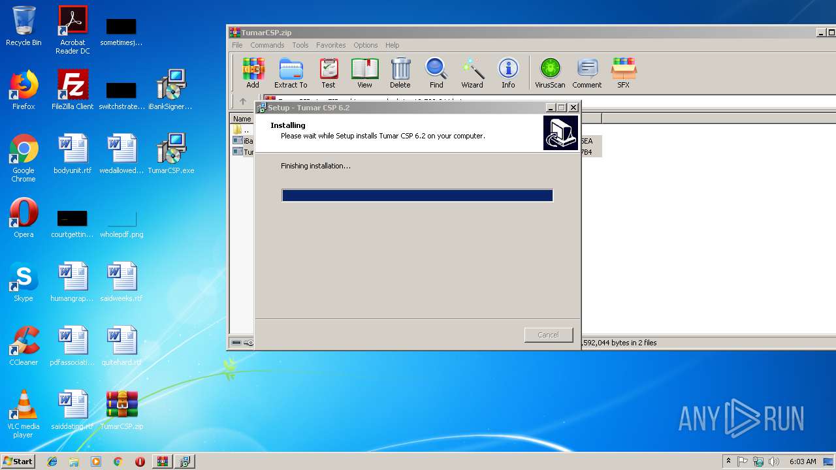
Task: Click the WinRAR taskbar button
Action: pos(162,462)
